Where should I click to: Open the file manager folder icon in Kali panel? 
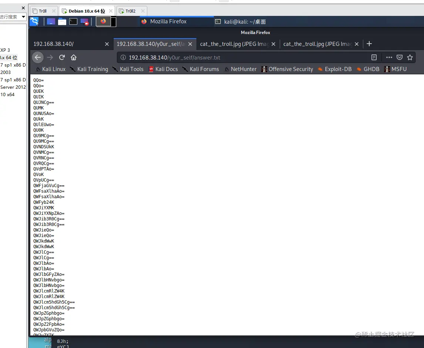coord(62,21)
